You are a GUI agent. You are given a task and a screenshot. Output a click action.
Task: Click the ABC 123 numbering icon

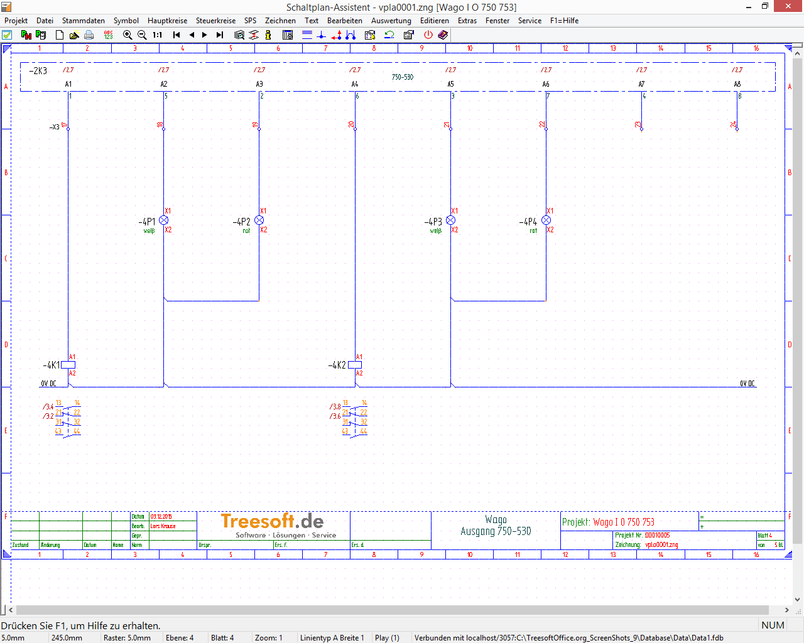point(108,35)
